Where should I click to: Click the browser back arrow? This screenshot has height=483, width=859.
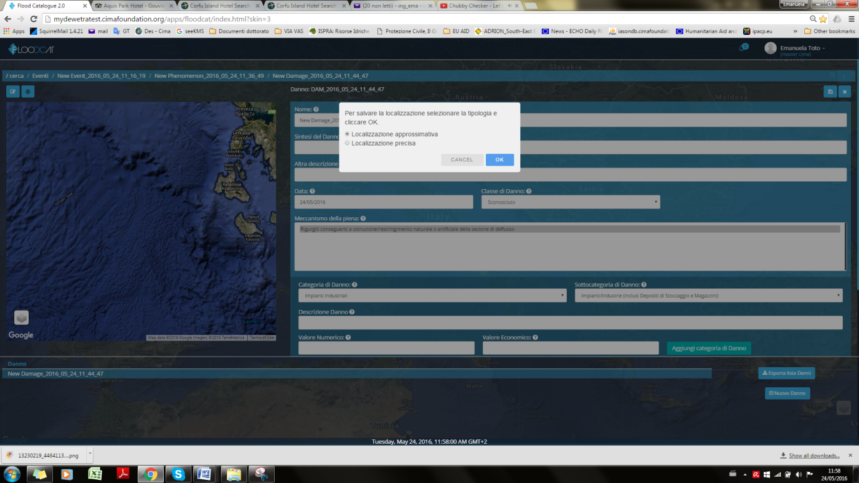tap(8, 19)
